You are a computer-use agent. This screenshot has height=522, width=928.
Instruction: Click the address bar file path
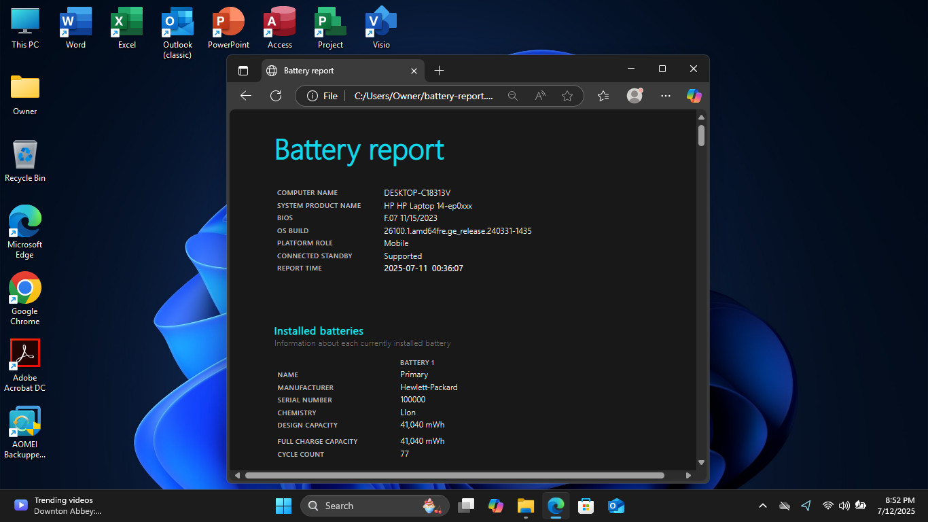click(x=424, y=96)
